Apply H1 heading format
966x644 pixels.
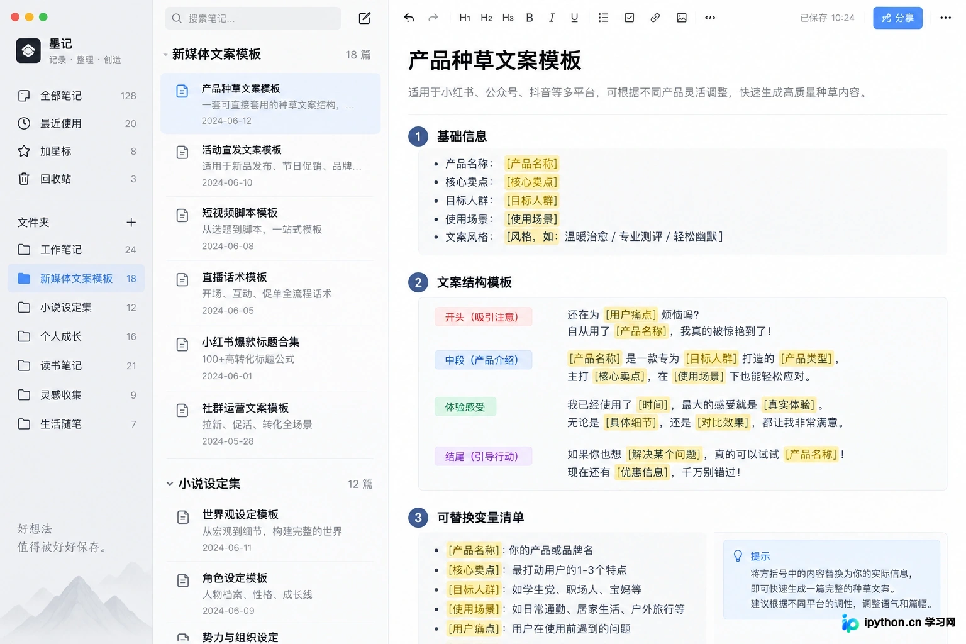click(x=465, y=18)
